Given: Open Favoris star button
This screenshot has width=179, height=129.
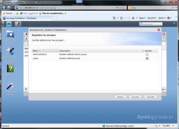Looking at the screenshot, I should pyautogui.click(x=8, y=13).
